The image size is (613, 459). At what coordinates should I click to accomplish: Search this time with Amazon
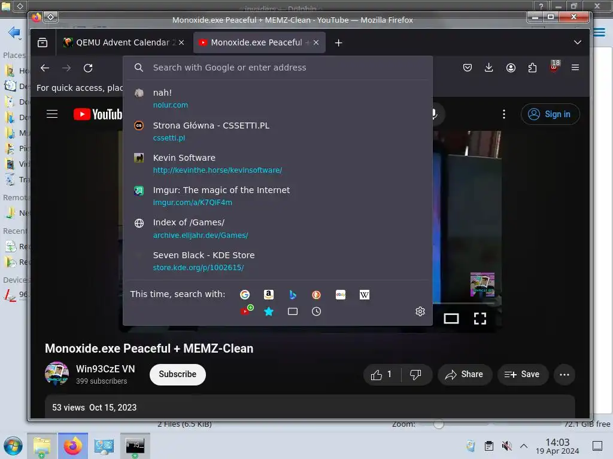coord(269,295)
